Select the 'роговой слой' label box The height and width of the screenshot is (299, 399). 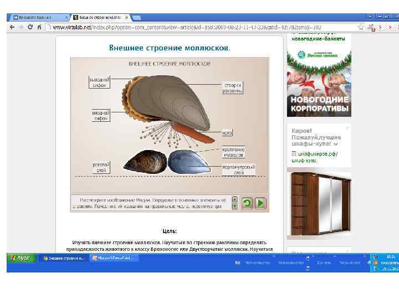[x=101, y=167]
